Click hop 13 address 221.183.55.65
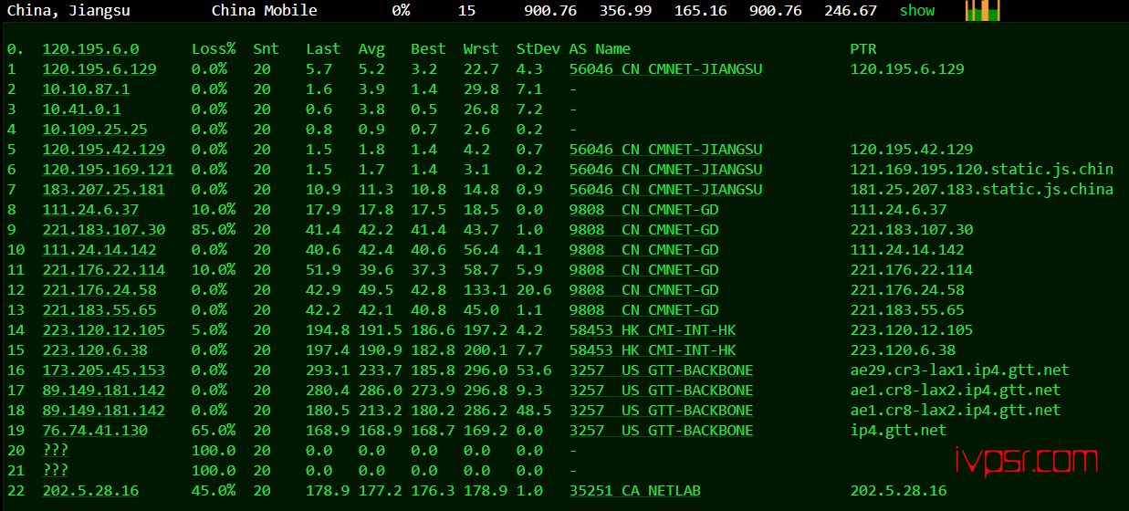Screen dimensions: 1129x511 [x=99, y=310]
